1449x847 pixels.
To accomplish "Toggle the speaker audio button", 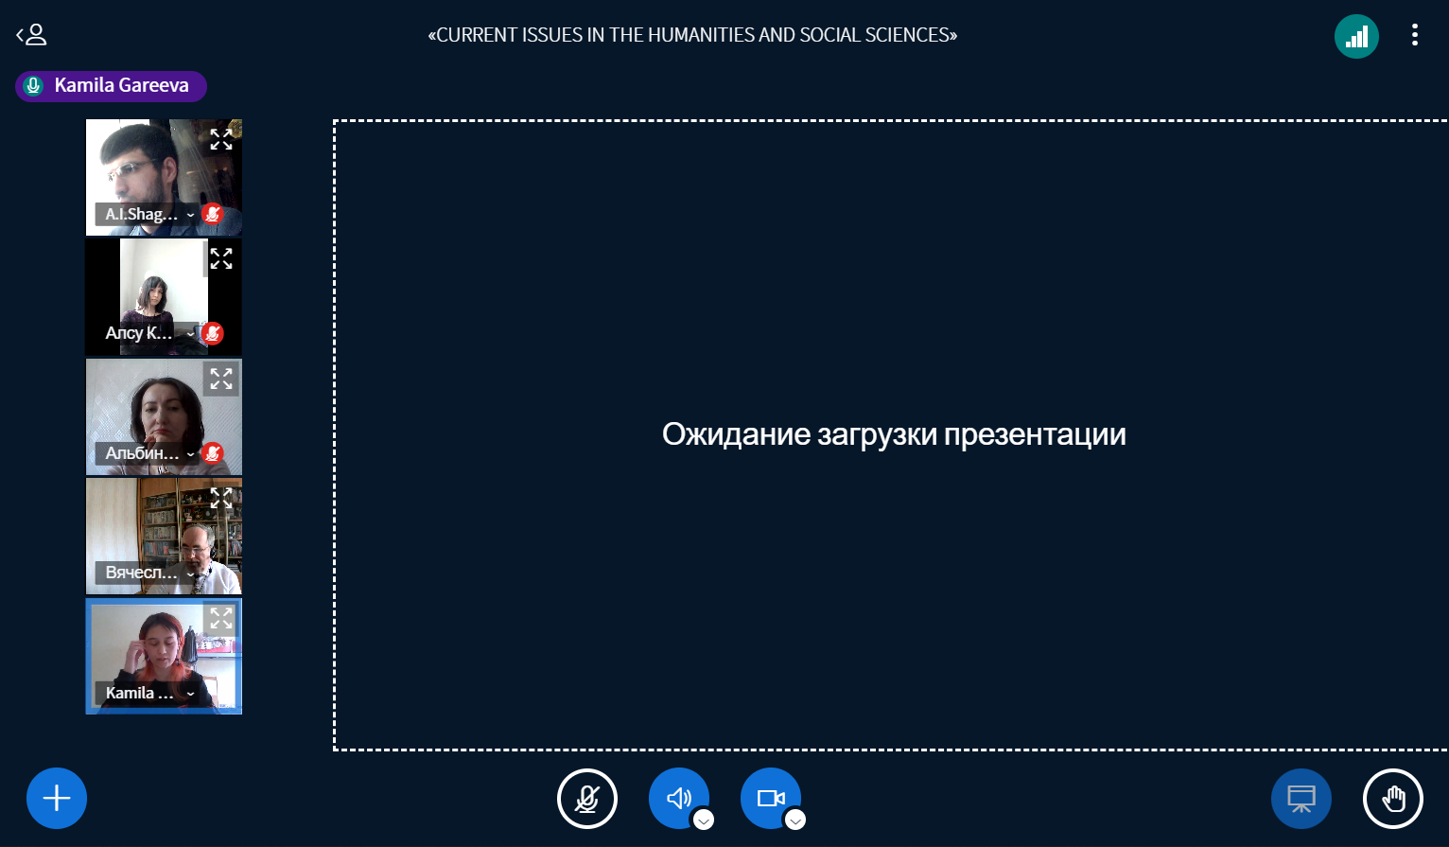I will click(677, 798).
